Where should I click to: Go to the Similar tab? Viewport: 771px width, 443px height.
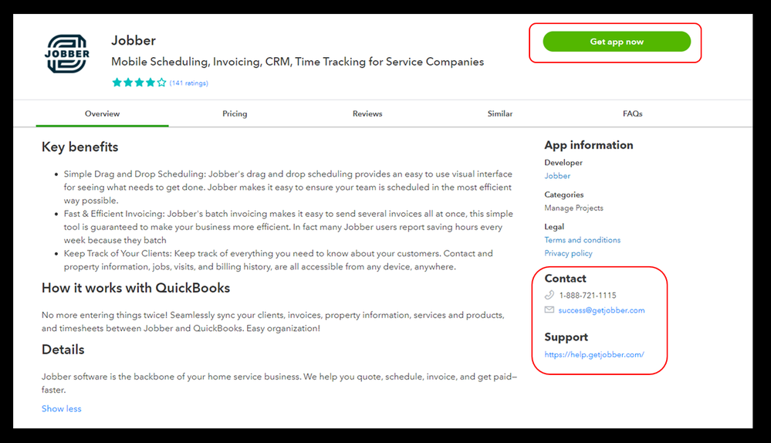point(500,113)
